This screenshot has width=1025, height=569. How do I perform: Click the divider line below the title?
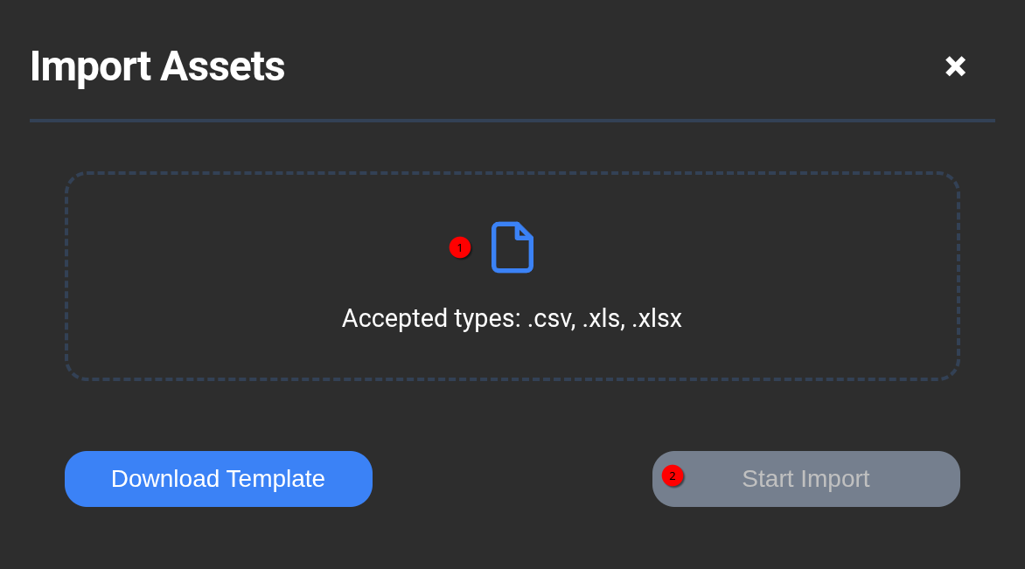[x=512, y=121]
